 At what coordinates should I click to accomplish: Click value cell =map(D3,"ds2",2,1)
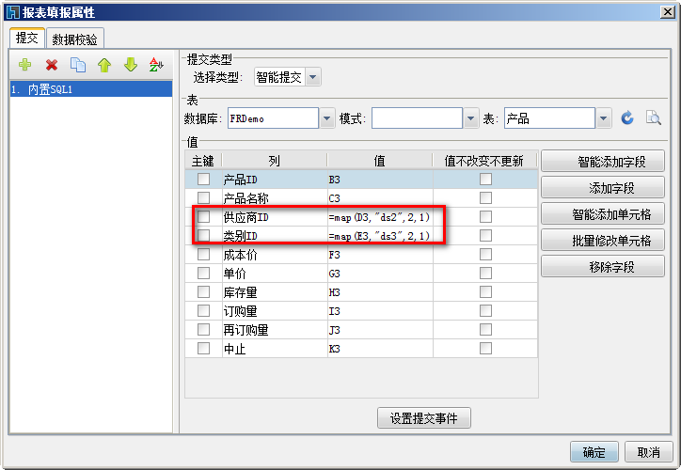(x=380, y=217)
